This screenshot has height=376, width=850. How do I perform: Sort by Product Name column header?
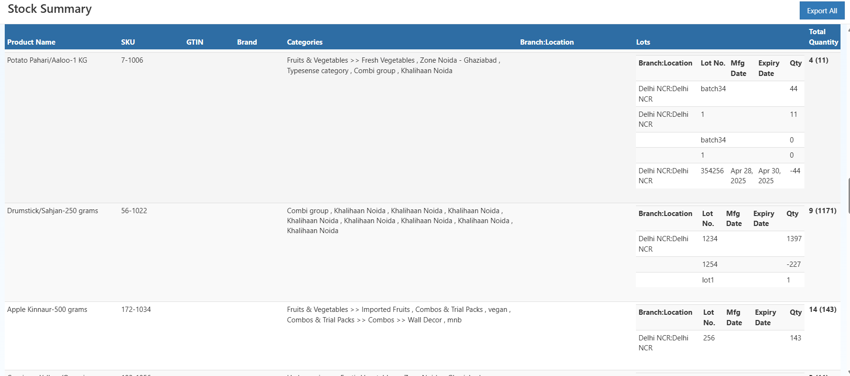point(31,42)
